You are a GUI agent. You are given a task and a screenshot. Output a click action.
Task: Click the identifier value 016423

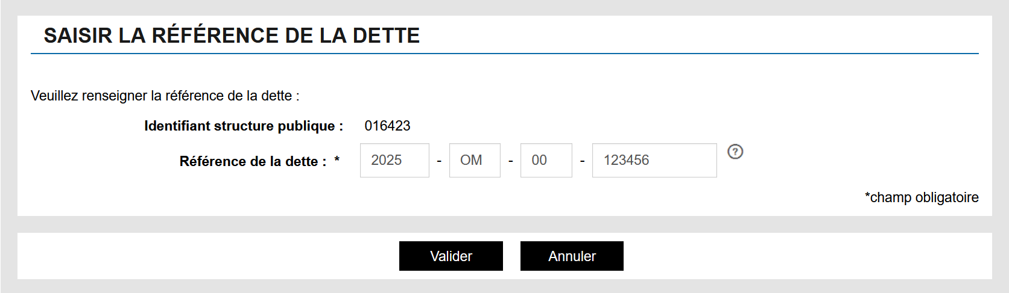coord(387,126)
